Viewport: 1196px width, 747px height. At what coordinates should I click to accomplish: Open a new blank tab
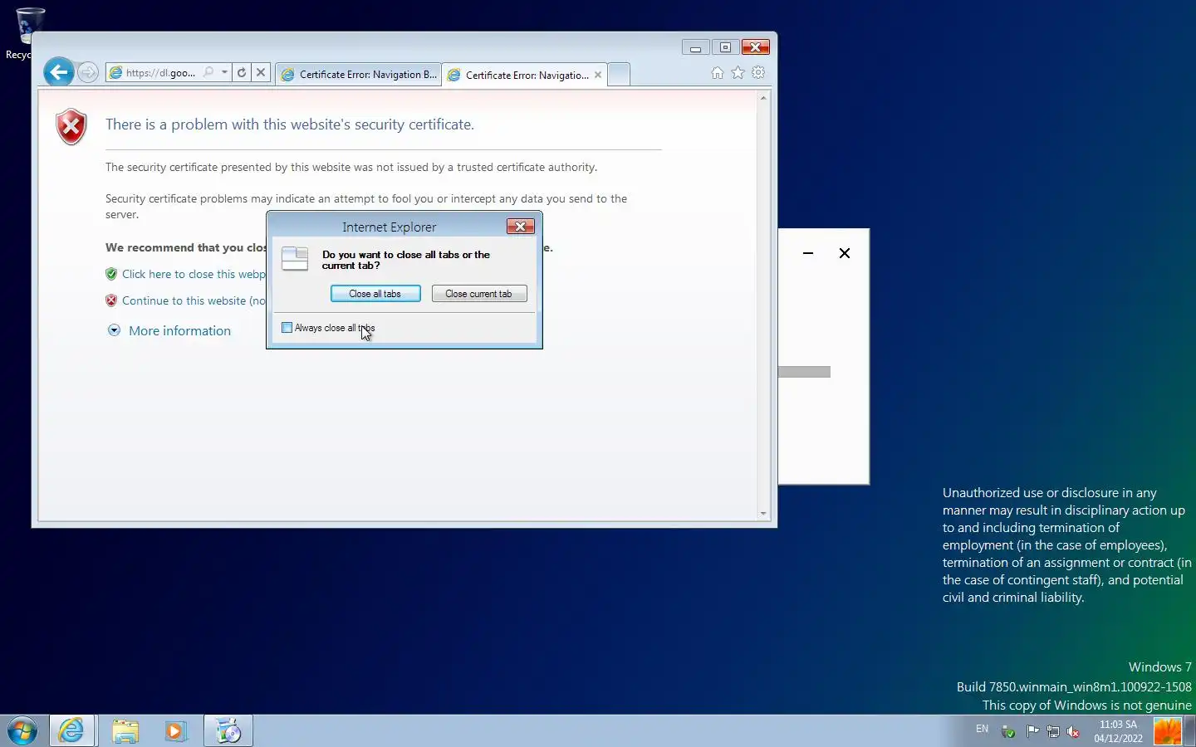[x=619, y=74]
